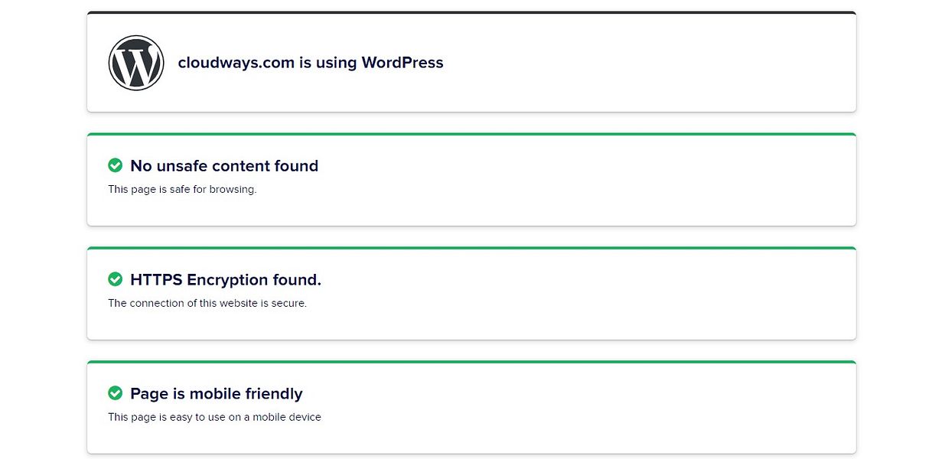Viewport: 942px width, 459px height.
Task: Click the text The connection of this website is secure
Action: pos(207,303)
